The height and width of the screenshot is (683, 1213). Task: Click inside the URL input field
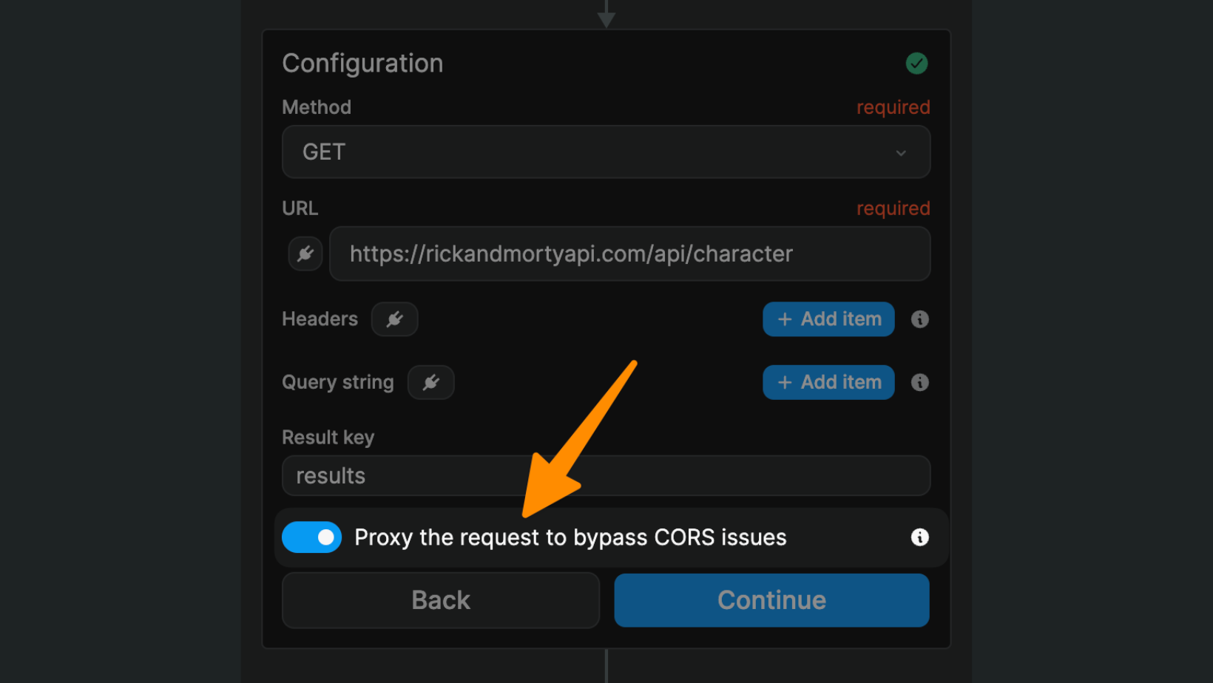pyautogui.click(x=629, y=254)
